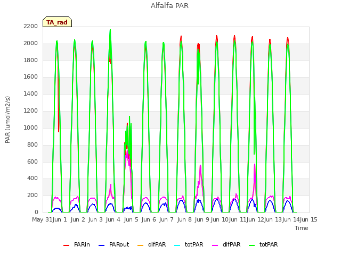Click the TA_rad annotation box
This screenshot has width=341, height=255.
[57, 22]
